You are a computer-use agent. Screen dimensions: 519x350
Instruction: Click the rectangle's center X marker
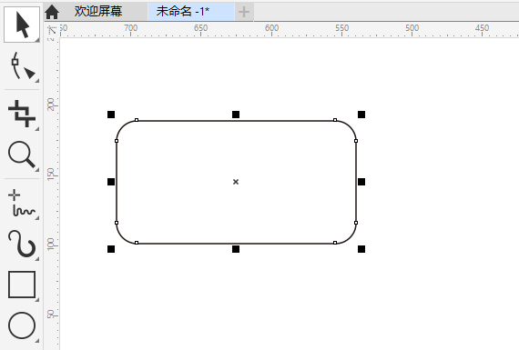tap(236, 182)
